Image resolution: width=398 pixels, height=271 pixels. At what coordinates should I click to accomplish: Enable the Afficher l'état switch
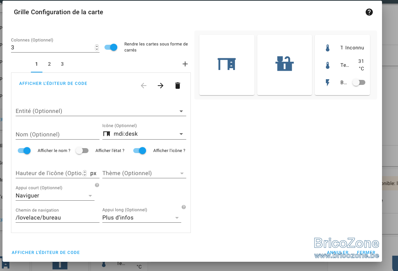click(x=82, y=151)
